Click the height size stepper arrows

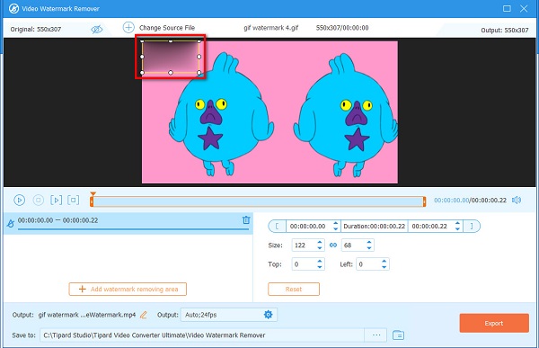click(x=369, y=245)
